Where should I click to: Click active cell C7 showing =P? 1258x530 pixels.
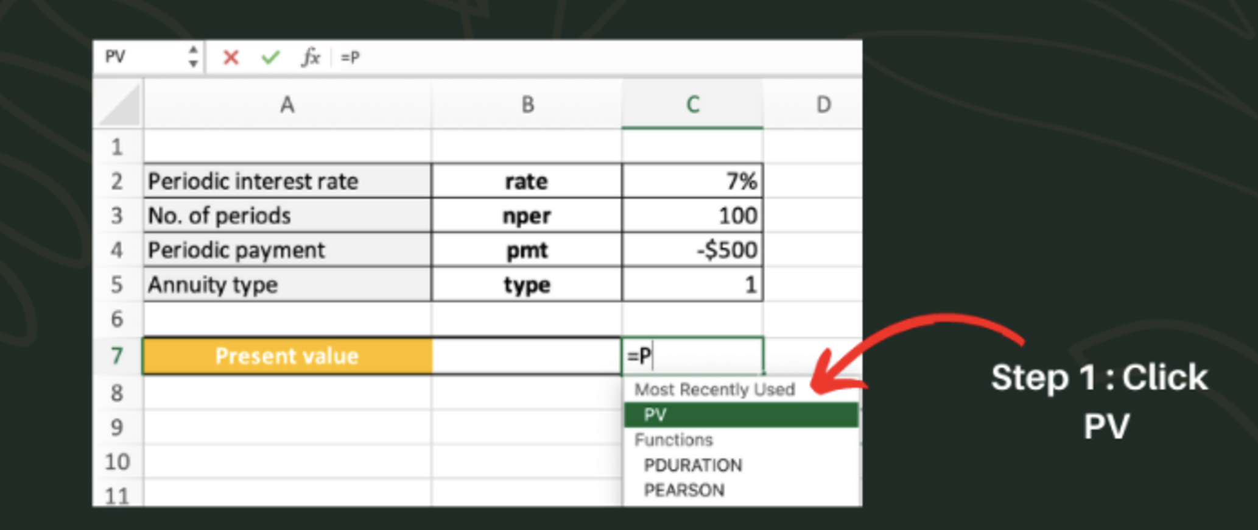coord(692,356)
